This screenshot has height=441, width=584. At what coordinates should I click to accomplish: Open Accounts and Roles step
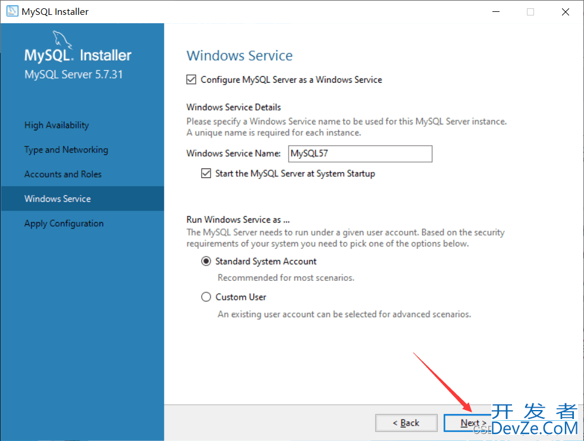63,174
